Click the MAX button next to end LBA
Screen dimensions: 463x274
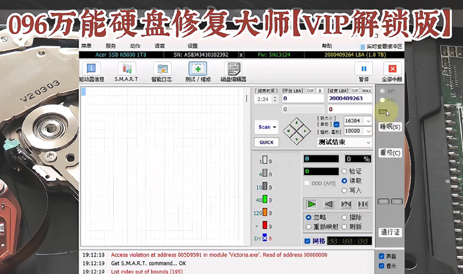367,90
